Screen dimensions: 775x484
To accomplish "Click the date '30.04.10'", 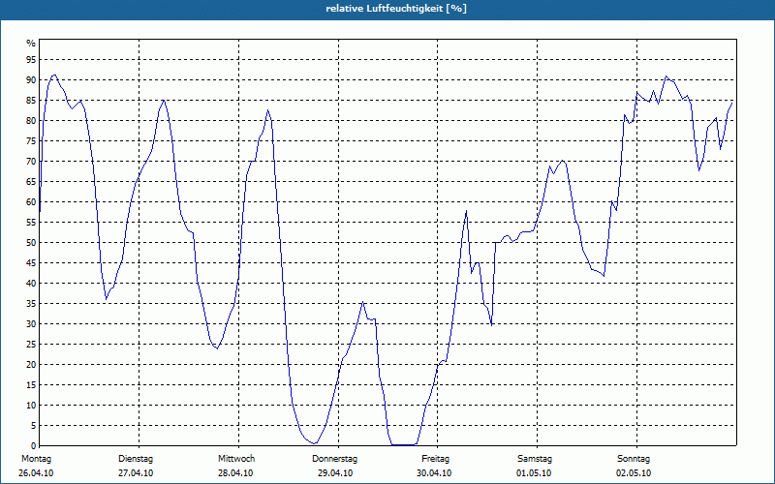I will point(434,473).
